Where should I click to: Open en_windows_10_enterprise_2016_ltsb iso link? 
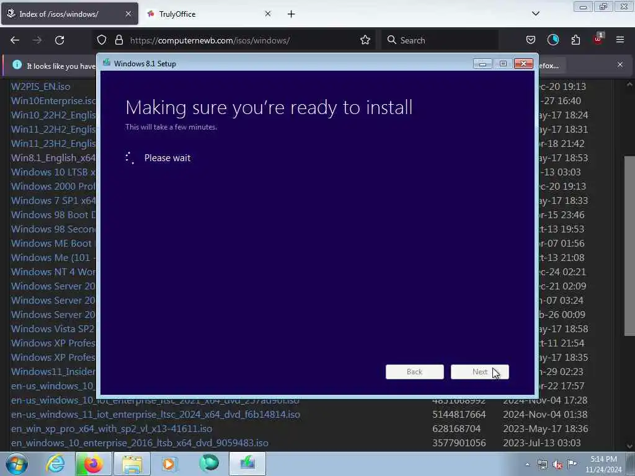pos(140,443)
